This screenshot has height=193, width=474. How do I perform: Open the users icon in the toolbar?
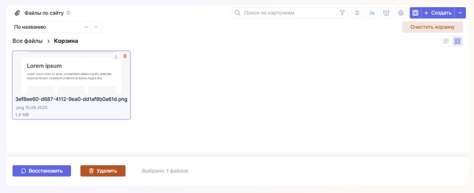[x=372, y=13]
